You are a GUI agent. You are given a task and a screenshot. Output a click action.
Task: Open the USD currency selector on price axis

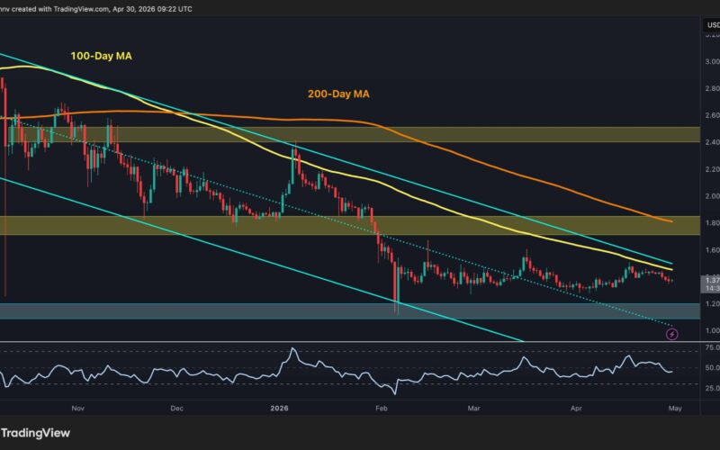712,25
